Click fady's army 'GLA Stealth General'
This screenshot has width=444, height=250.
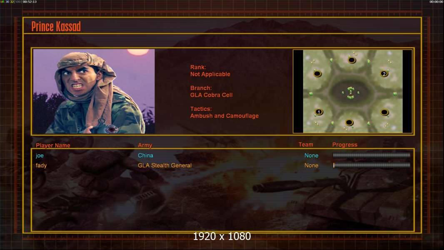165,165
